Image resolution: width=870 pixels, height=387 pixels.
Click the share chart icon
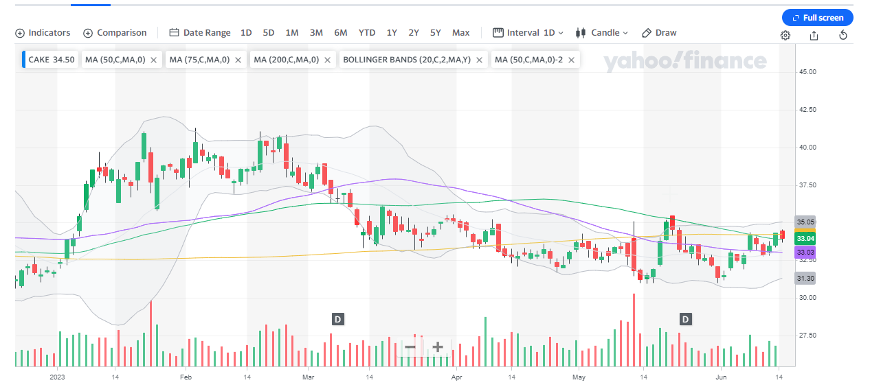(814, 35)
